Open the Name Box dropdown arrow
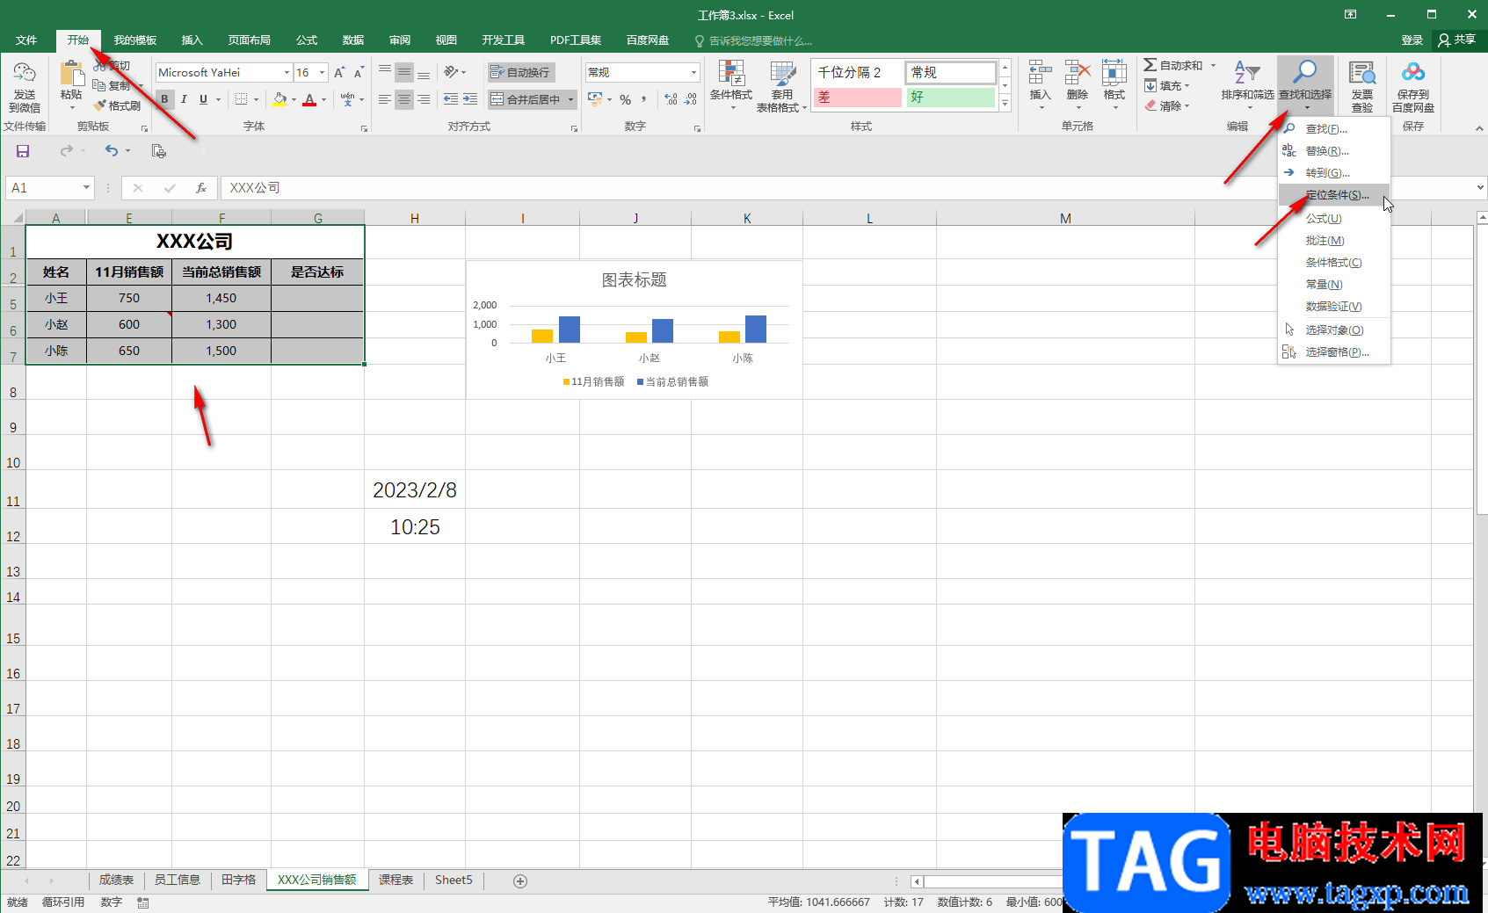 pyautogui.click(x=86, y=187)
